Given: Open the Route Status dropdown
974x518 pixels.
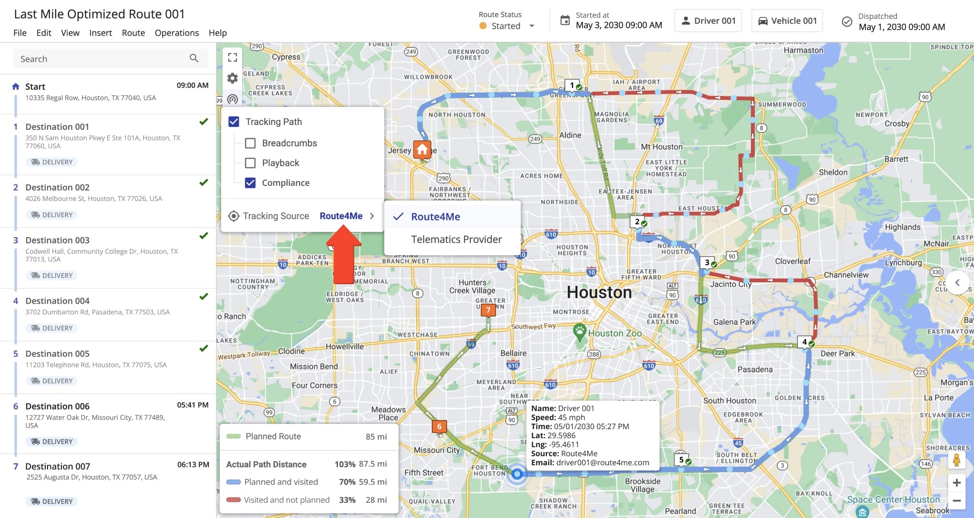Looking at the screenshot, I should click(x=531, y=26).
